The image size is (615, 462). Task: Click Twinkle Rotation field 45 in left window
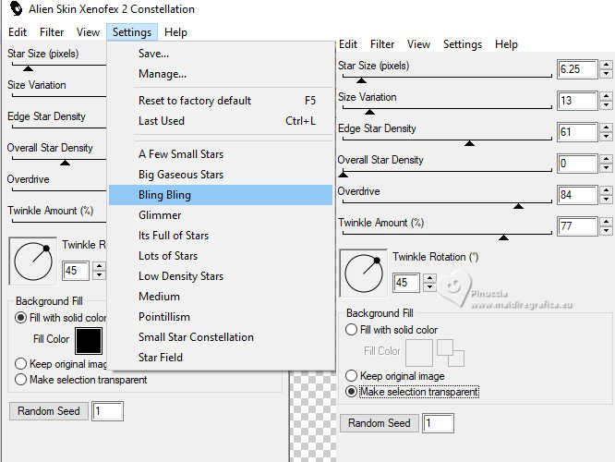[x=76, y=271]
